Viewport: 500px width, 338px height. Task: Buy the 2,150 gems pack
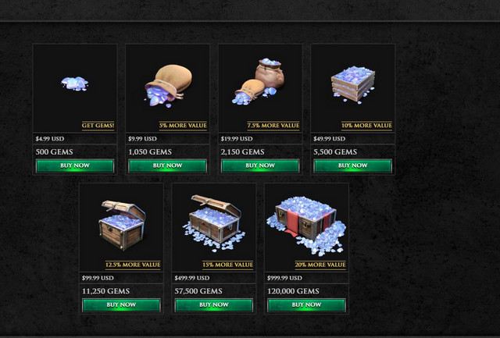260,166
